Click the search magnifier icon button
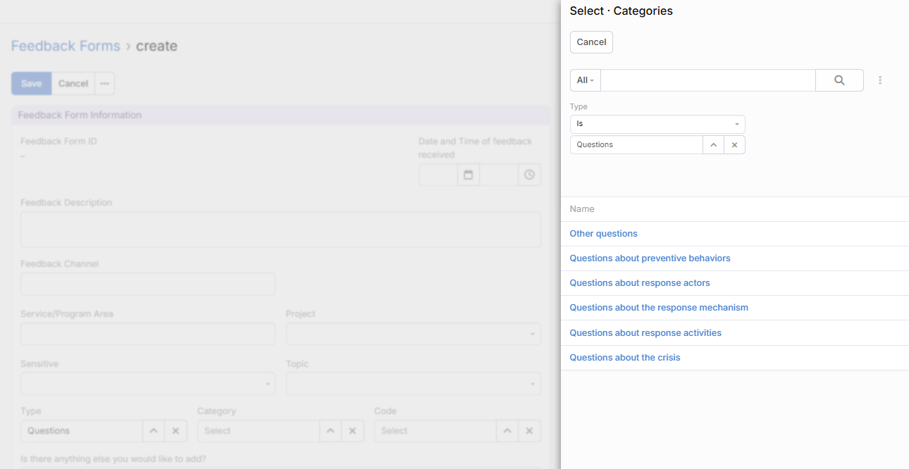This screenshot has width=909, height=469. [x=839, y=80]
